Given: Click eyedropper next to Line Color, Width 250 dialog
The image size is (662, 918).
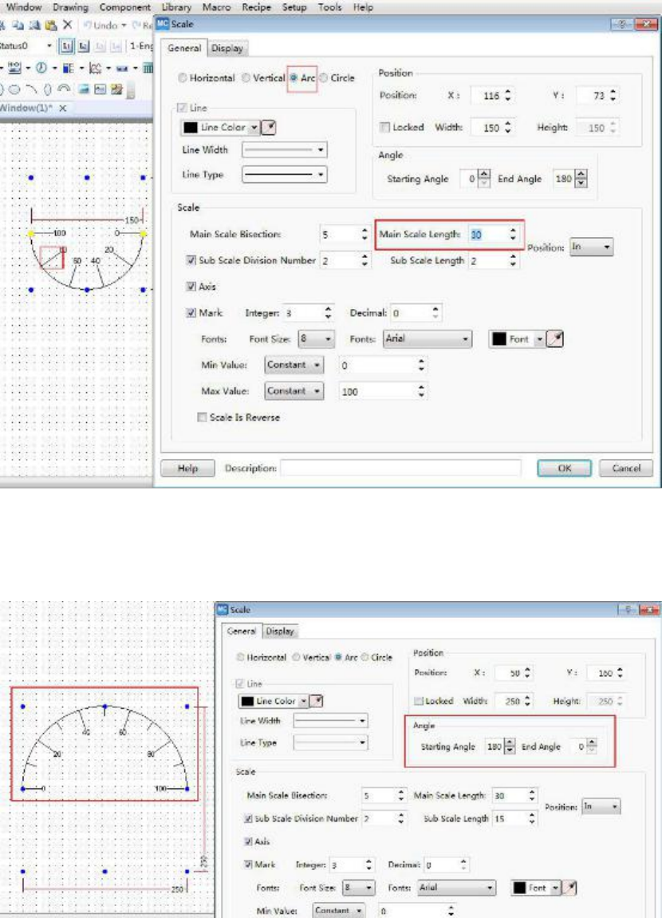Looking at the screenshot, I should (316, 701).
